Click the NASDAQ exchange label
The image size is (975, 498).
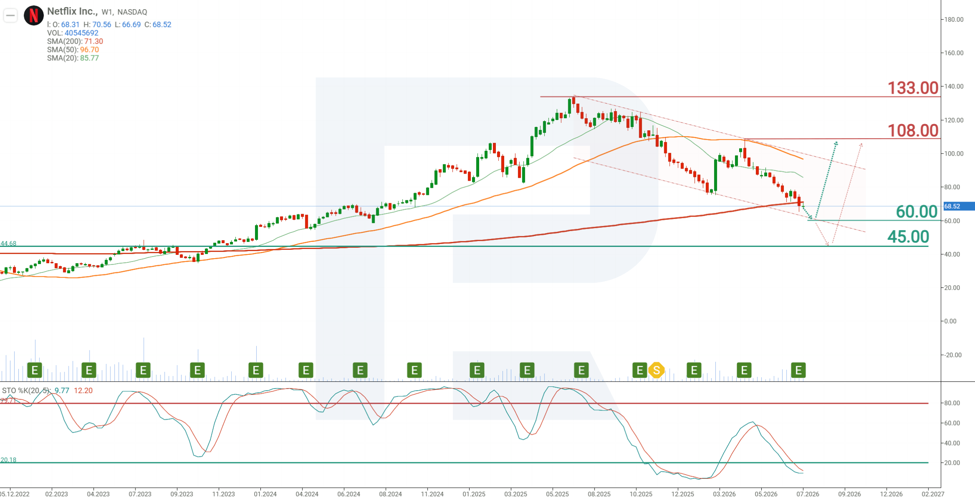tap(132, 12)
